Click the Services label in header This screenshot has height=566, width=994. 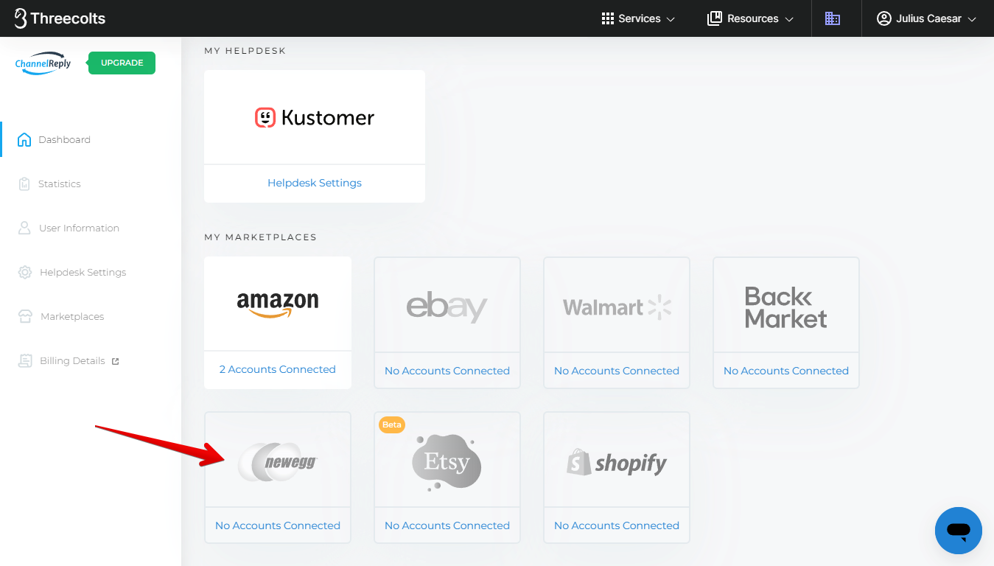click(640, 18)
